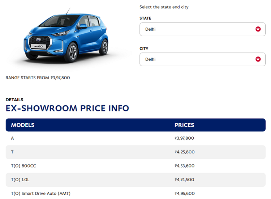Click the red arrow icon in State field
Viewport: 271px width, 199px height.
pos(258,29)
